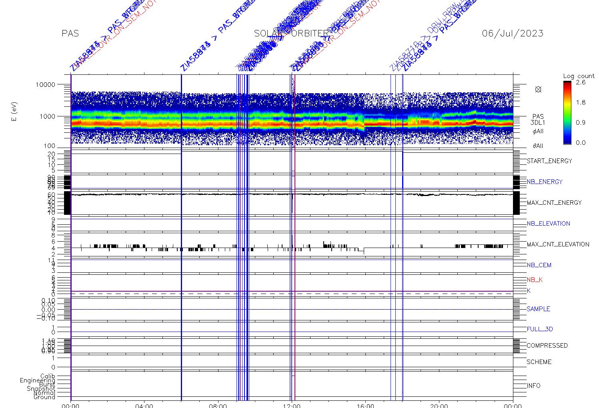Click the MAX_CNT_ELEVATION panel label
Viewport: 605px width, 408px height.
[558, 244]
